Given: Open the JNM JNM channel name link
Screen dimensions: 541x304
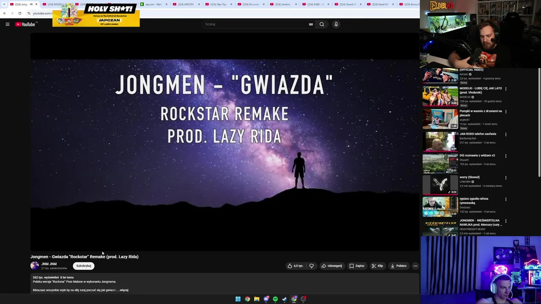Looking at the screenshot, I should point(49,264).
